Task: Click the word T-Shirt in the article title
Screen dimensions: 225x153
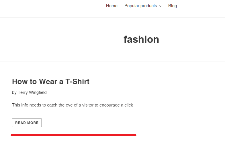Action: [77, 82]
